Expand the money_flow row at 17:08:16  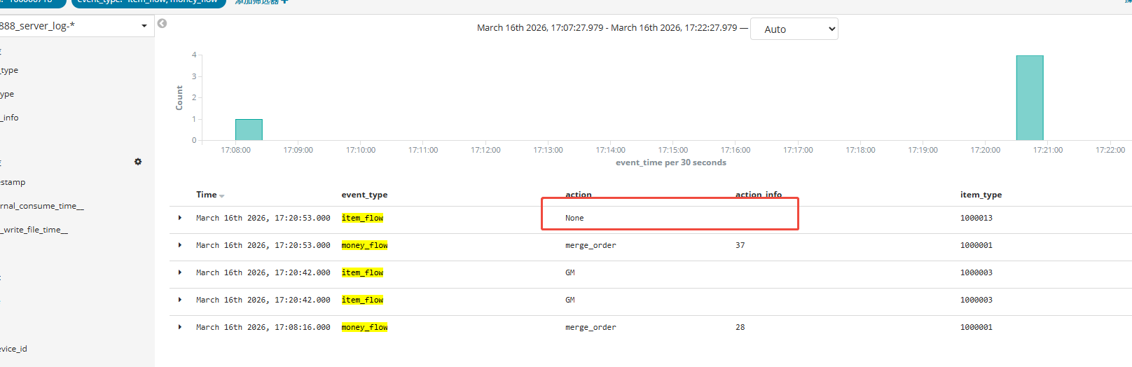pos(180,327)
